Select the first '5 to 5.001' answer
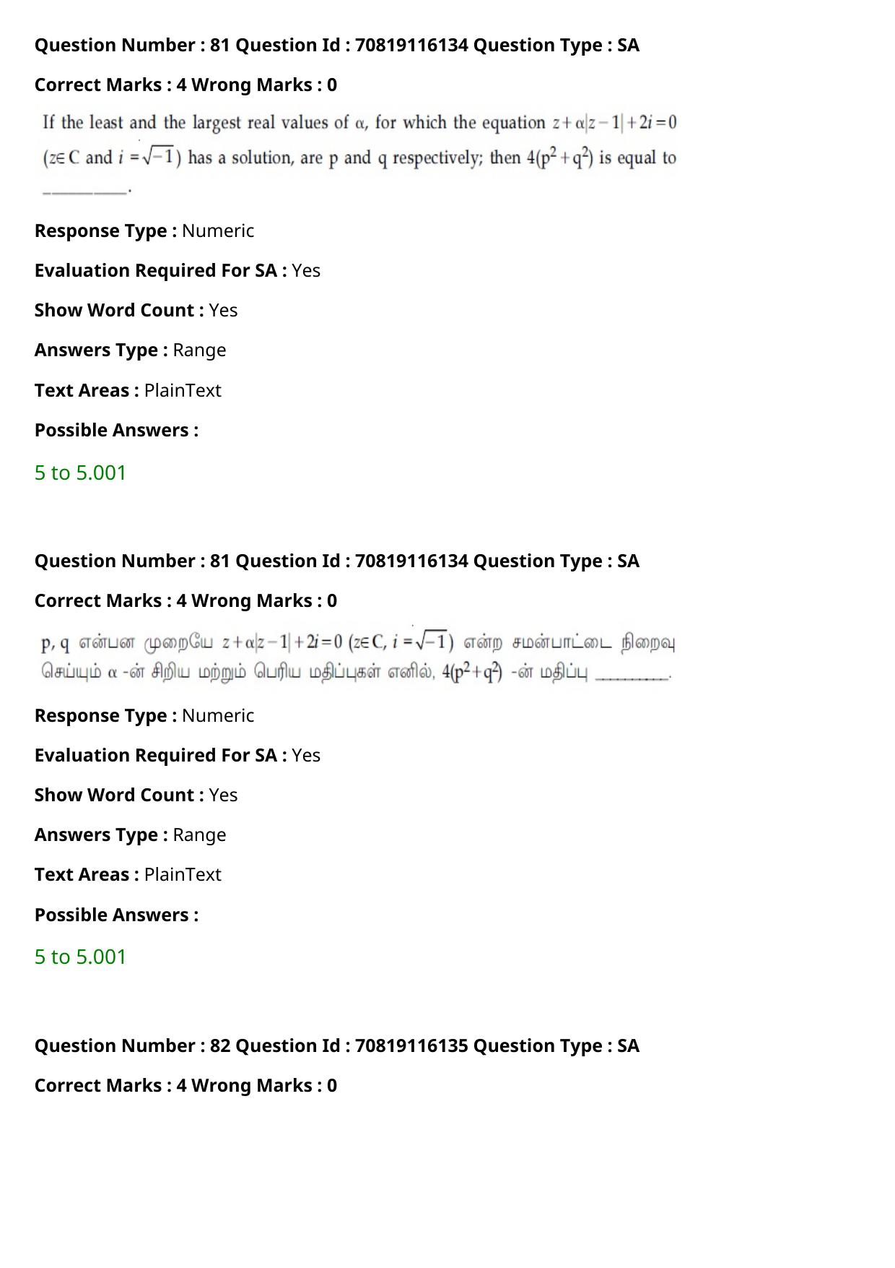Image resolution: width=895 pixels, height=1268 pixels. tap(80, 473)
